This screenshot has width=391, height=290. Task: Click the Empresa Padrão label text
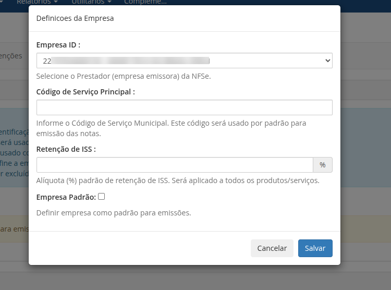tap(66, 197)
